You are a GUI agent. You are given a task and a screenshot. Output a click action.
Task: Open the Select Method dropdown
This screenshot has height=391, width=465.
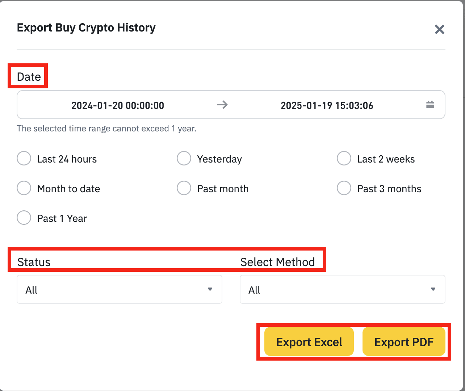pyautogui.click(x=342, y=289)
